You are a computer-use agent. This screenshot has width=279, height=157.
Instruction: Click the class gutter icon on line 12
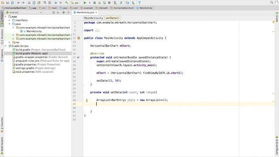tap(78, 38)
